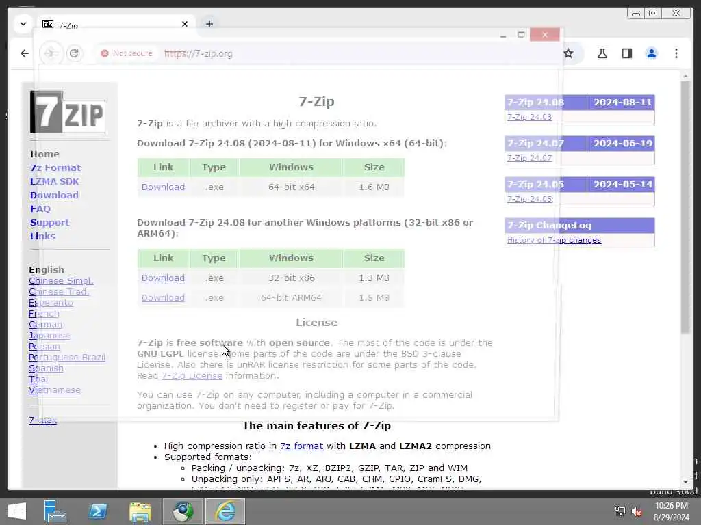The height and width of the screenshot is (525, 701).
Task: Open the taskbar clock showing 10:26 PM
Action: point(671,511)
